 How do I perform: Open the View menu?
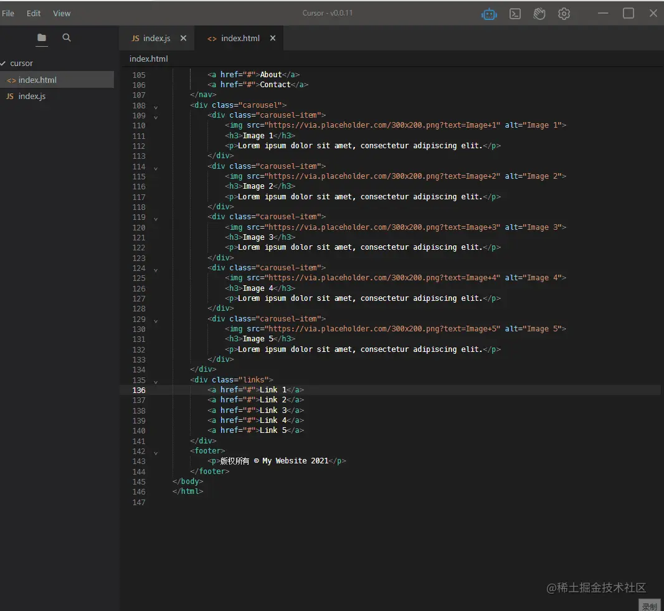pyautogui.click(x=62, y=13)
